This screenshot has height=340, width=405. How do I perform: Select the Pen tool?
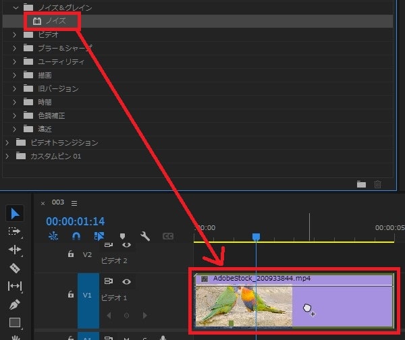coord(15,304)
